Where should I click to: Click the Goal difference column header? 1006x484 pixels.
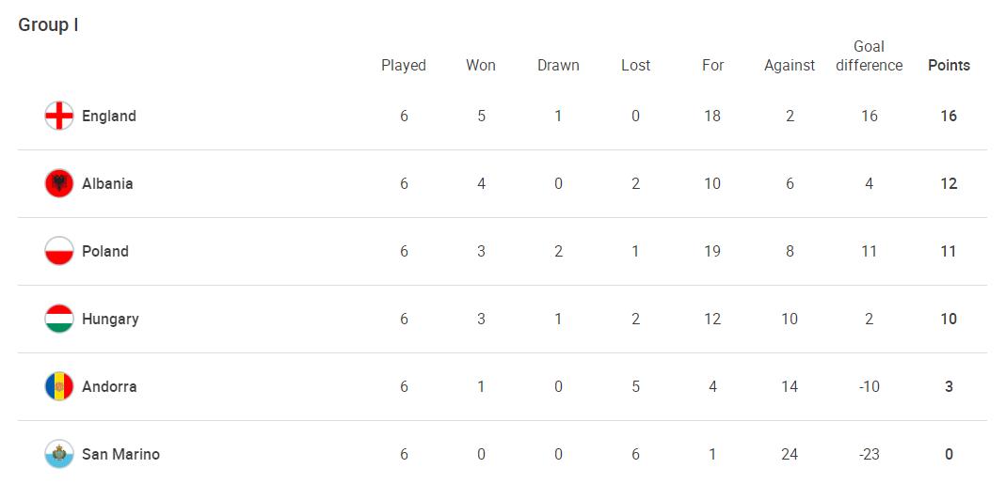[869, 55]
